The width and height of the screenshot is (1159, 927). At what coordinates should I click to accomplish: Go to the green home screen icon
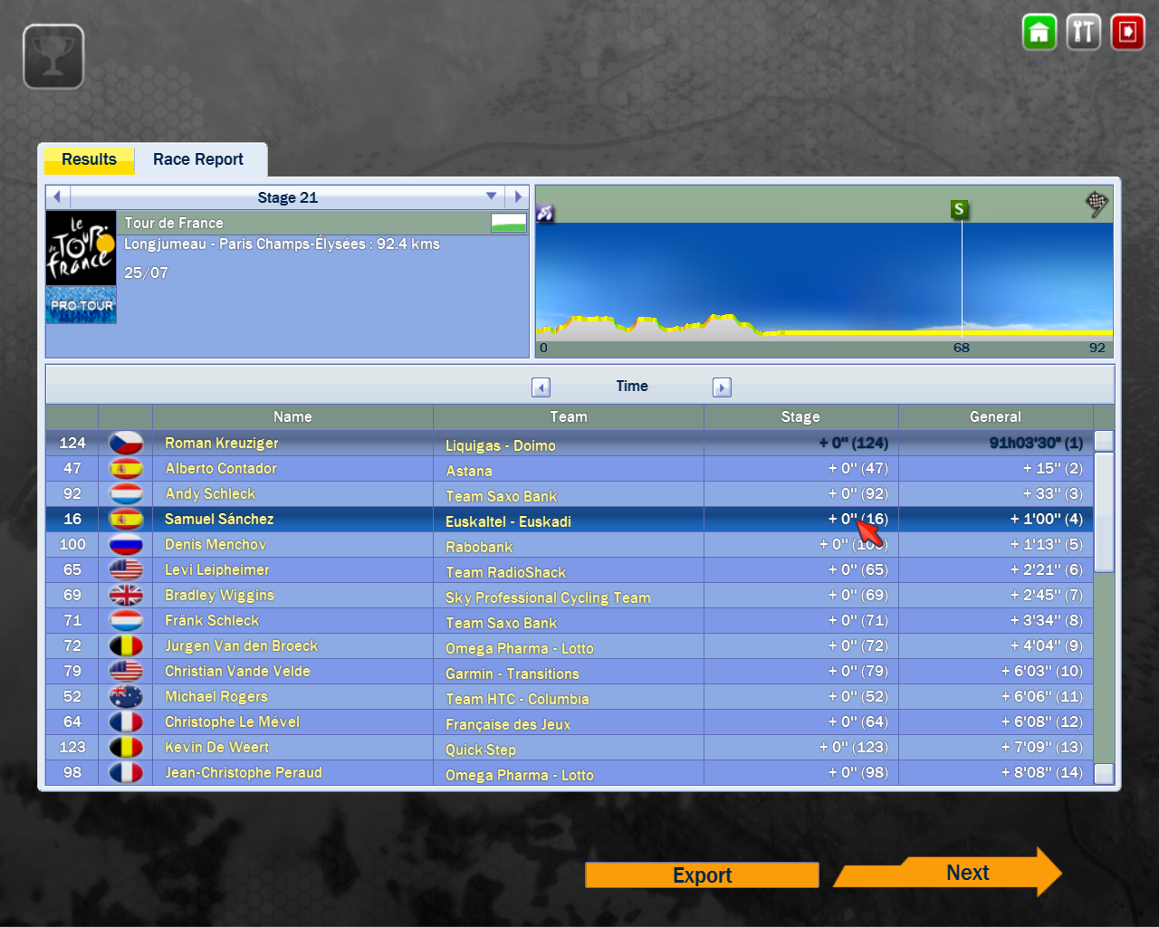pos(1039,33)
